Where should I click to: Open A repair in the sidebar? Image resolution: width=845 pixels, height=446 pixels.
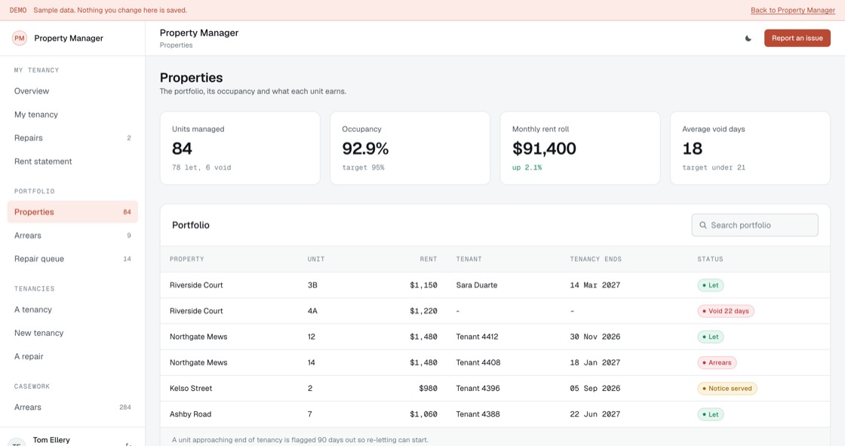pyautogui.click(x=72, y=356)
